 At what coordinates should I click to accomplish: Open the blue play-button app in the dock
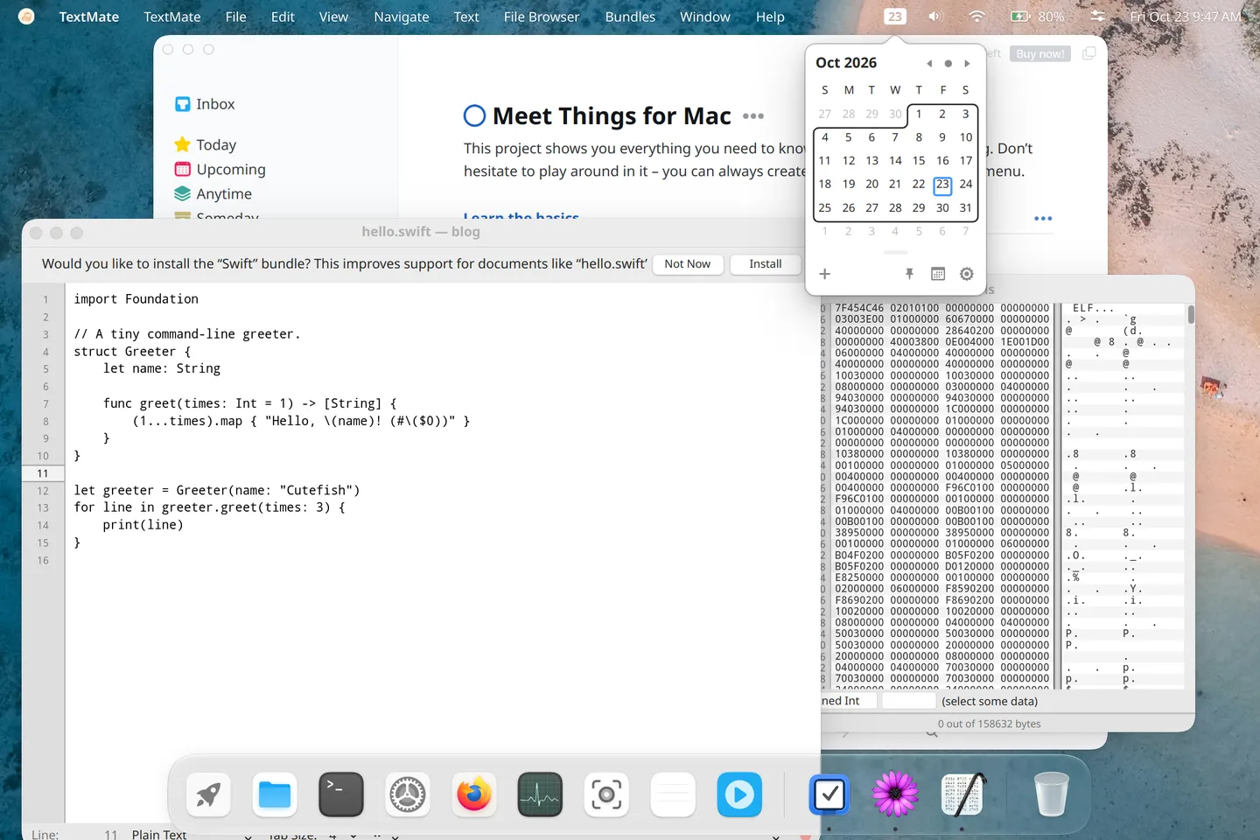pyautogui.click(x=739, y=794)
